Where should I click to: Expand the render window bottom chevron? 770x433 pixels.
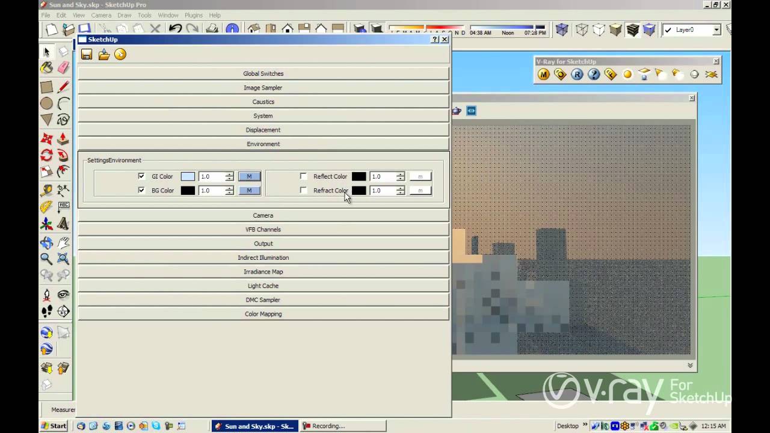tap(690, 365)
